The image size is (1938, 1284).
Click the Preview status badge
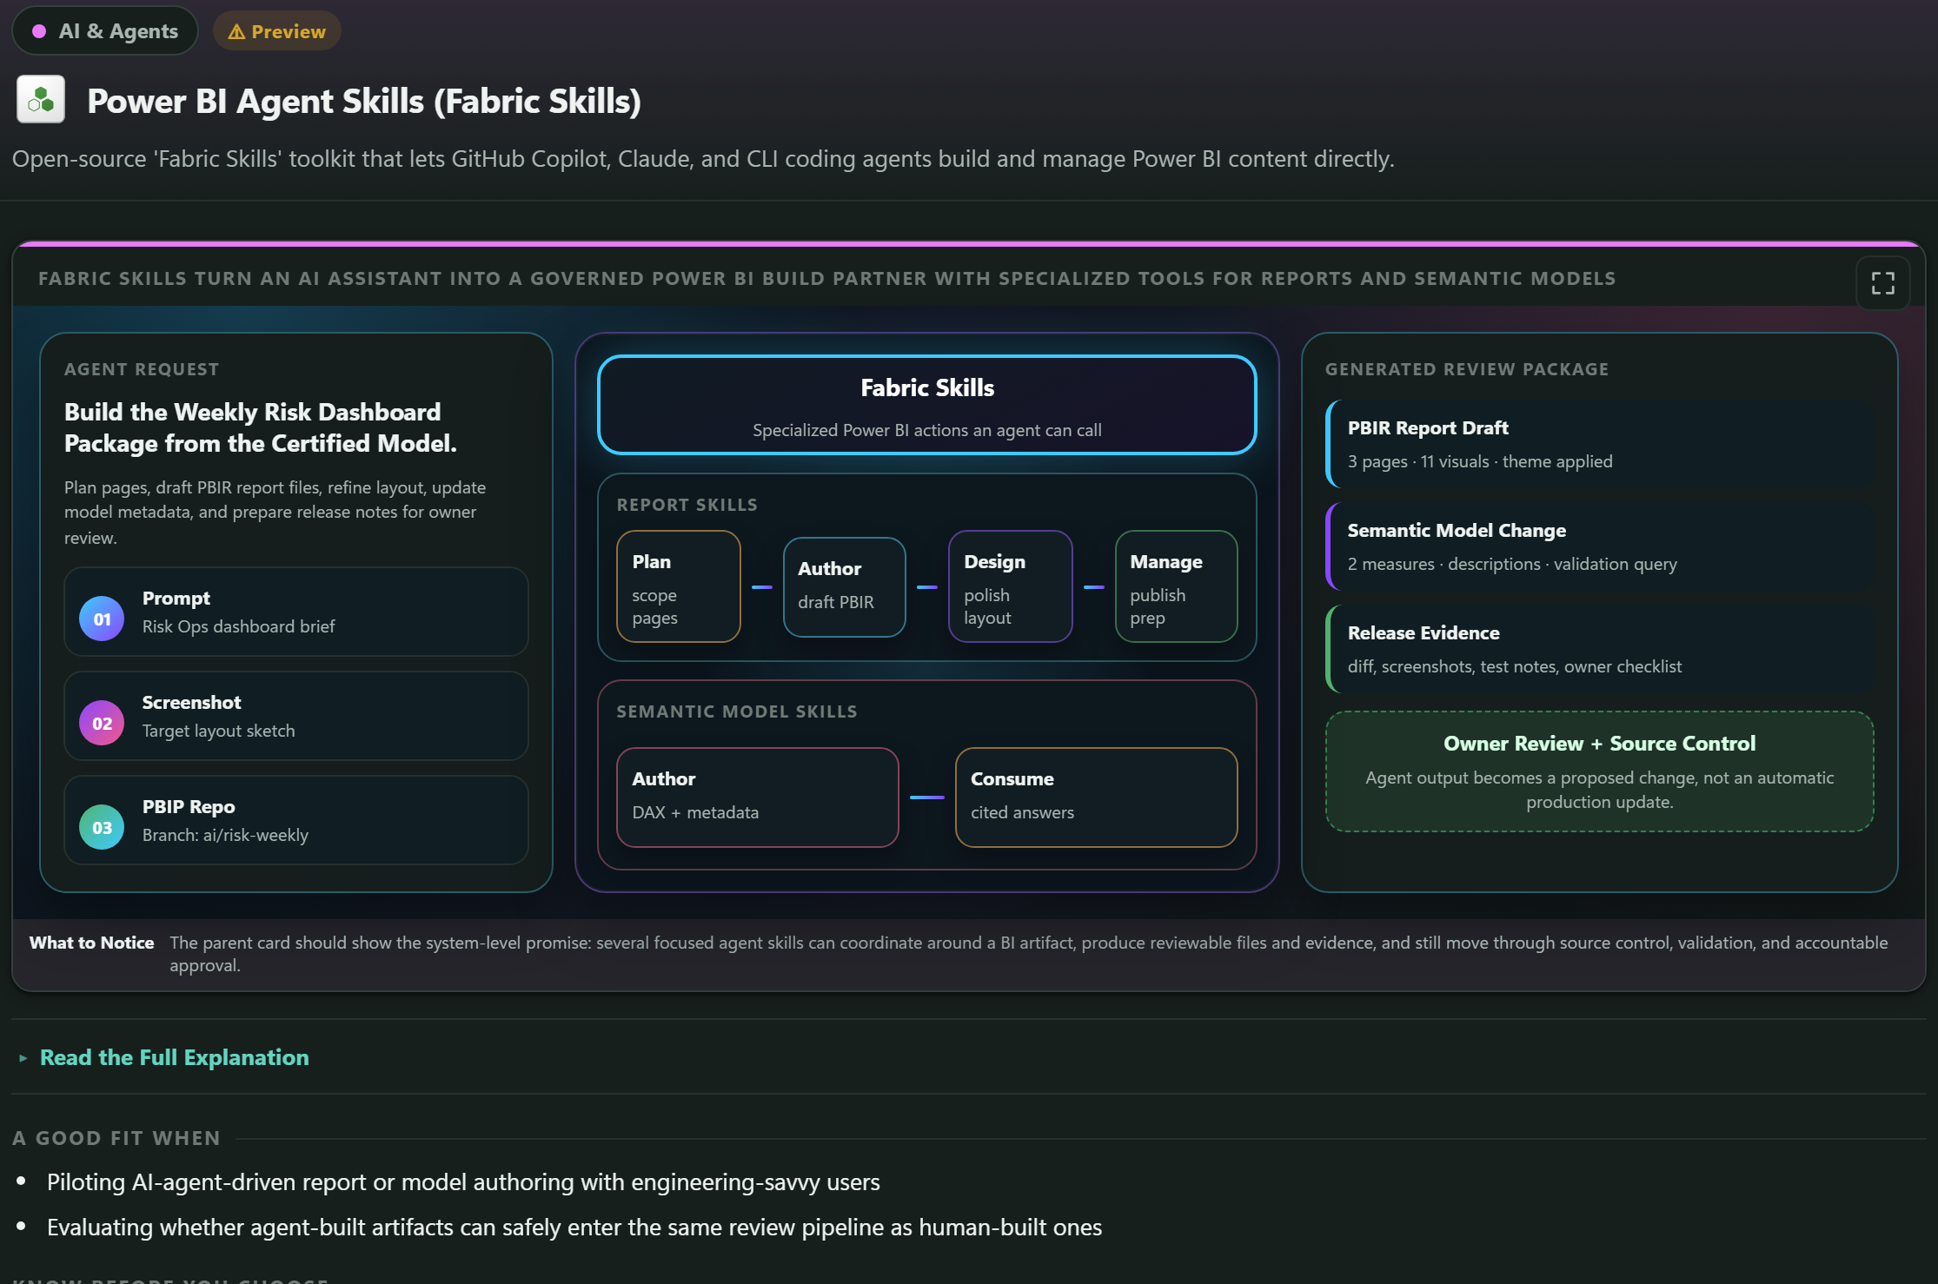pyautogui.click(x=276, y=31)
